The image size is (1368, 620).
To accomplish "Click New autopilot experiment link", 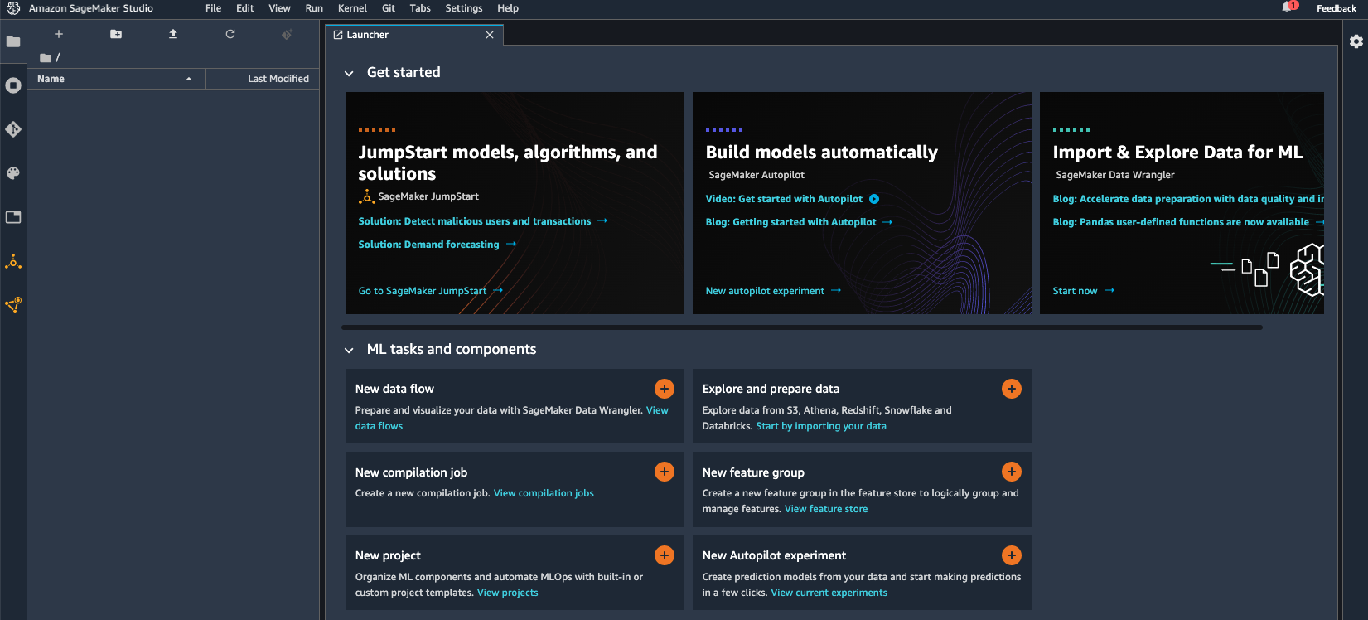I will pos(773,291).
